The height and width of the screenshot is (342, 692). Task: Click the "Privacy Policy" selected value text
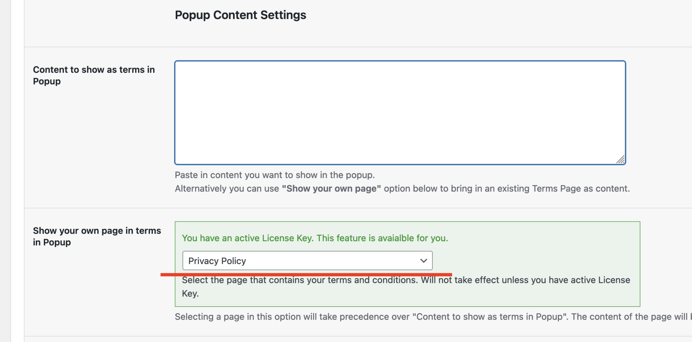(x=217, y=261)
